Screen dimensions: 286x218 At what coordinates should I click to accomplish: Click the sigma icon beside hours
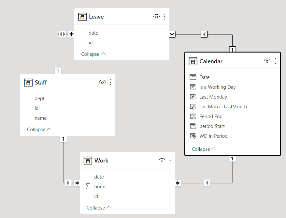tap(88, 187)
